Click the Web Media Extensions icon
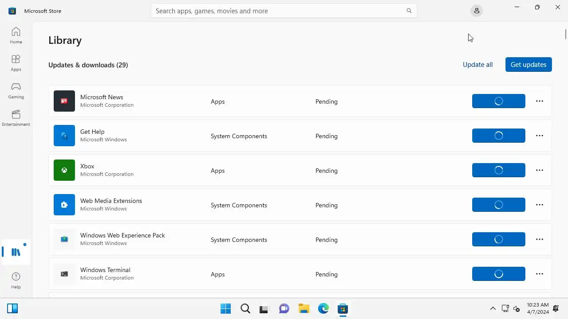568x319 pixels. click(x=64, y=205)
